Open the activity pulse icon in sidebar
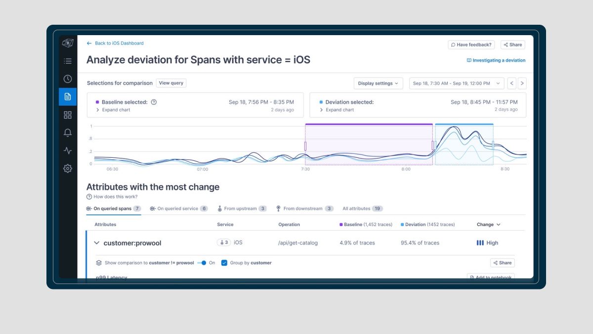 coord(68,151)
